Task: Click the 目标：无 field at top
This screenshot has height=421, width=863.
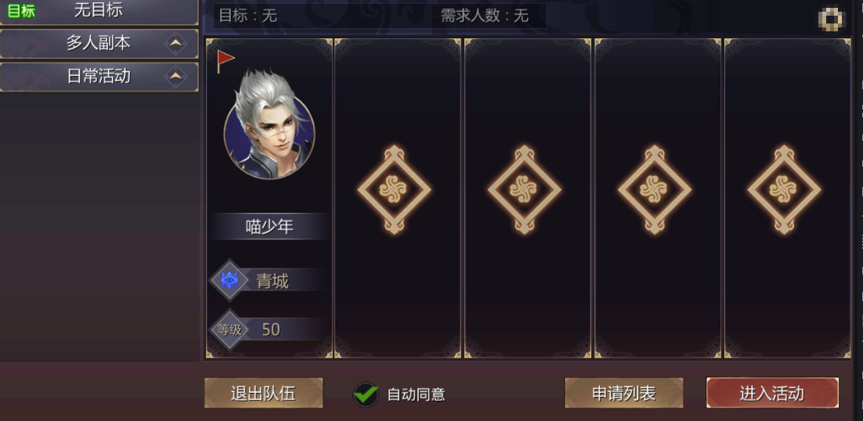Action: (x=247, y=16)
